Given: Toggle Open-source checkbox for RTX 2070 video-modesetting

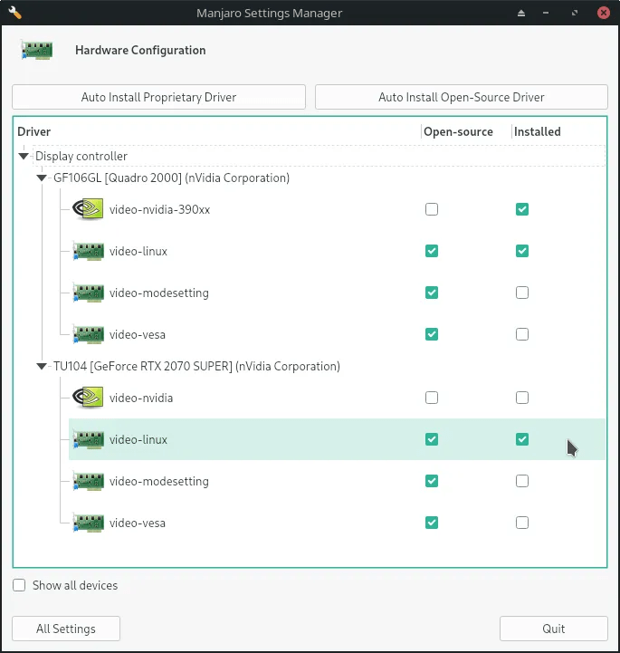Looking at the screenshot, I should [432, 481].
